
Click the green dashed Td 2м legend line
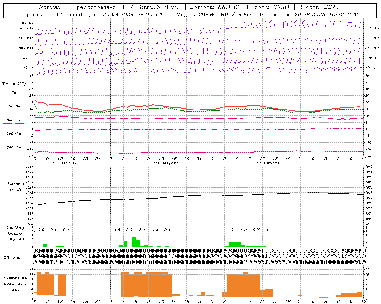pos(13,110)
